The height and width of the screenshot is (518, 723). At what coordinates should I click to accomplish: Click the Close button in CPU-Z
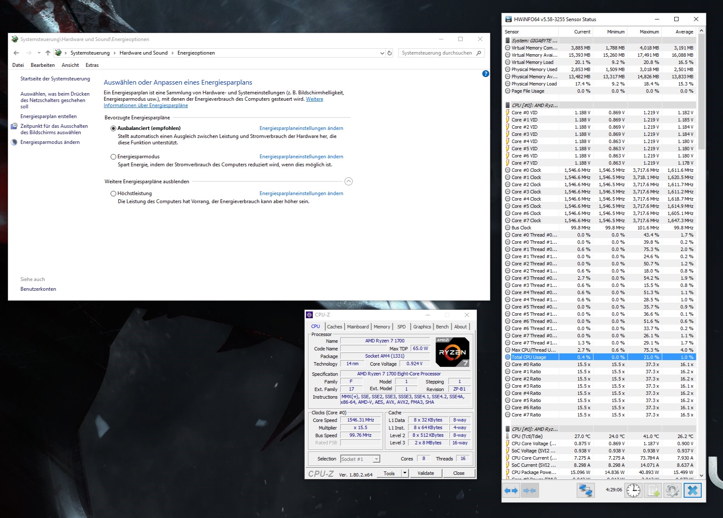459,473
